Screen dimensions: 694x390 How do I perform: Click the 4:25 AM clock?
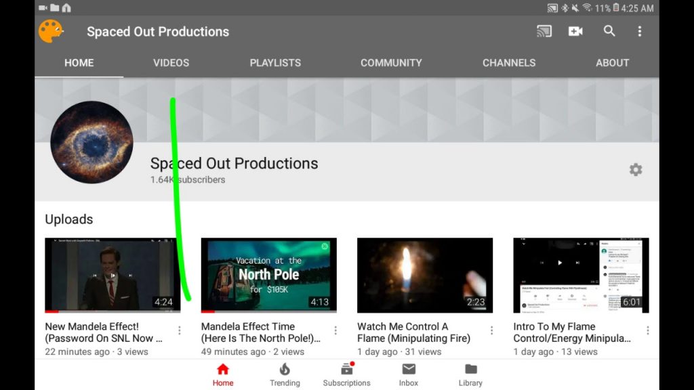click(x=637, y=8)
